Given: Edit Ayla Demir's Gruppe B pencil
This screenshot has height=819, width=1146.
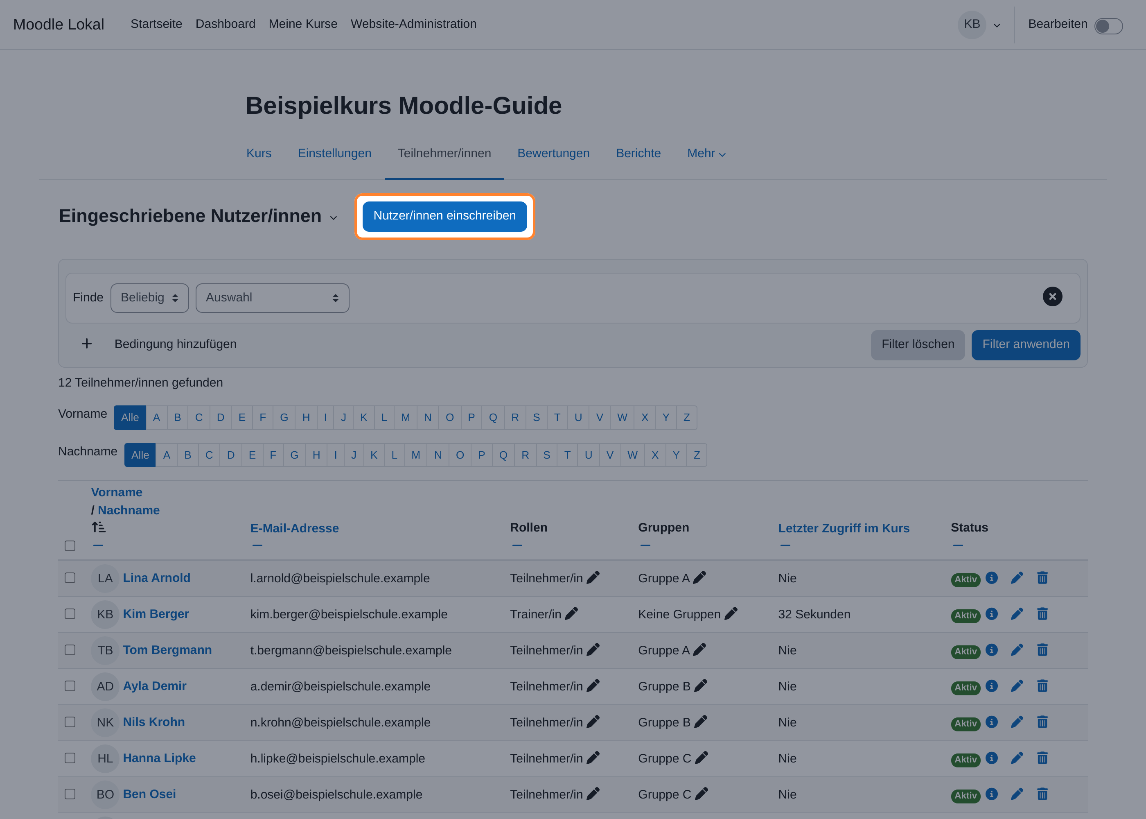Looking at the screenshot, I should coord(701,686).
